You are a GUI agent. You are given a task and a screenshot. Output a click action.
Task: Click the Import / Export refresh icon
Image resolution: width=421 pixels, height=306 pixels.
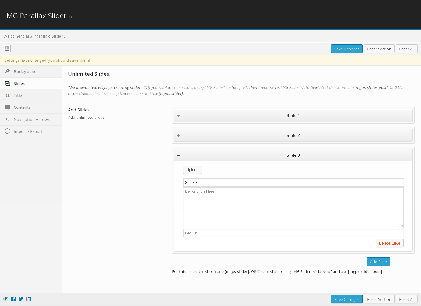[x=8, y=131]
